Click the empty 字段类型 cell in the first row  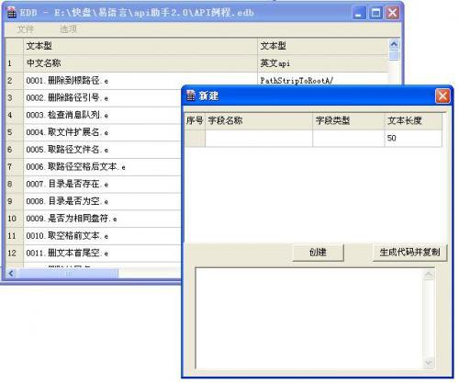pos(349,139)
